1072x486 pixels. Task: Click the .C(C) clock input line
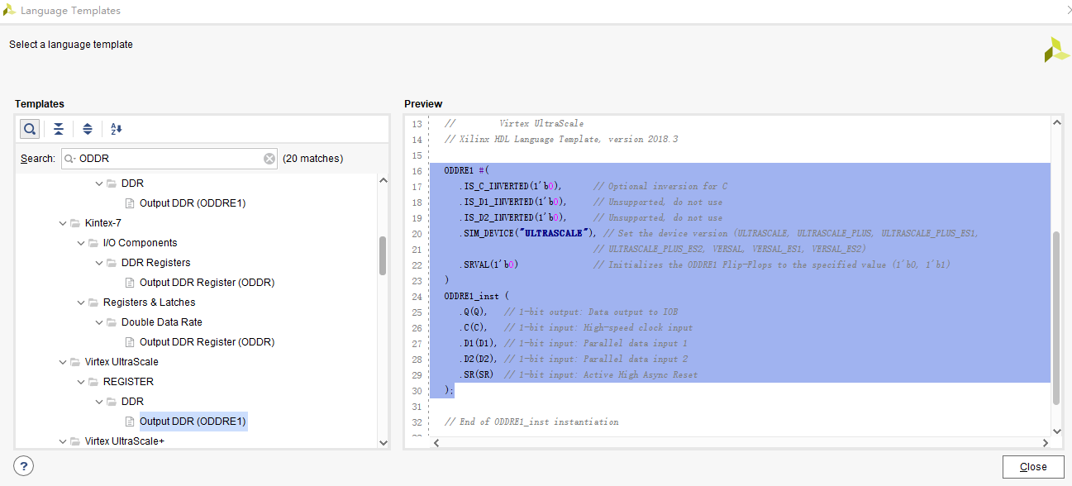pos(474,327)
